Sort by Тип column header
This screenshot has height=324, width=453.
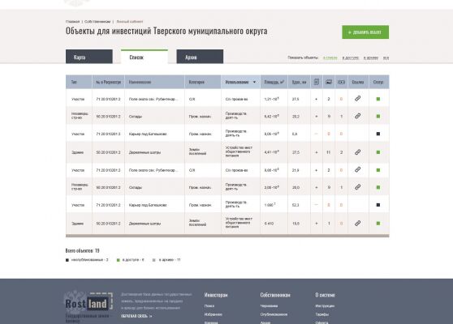[74, 82]
